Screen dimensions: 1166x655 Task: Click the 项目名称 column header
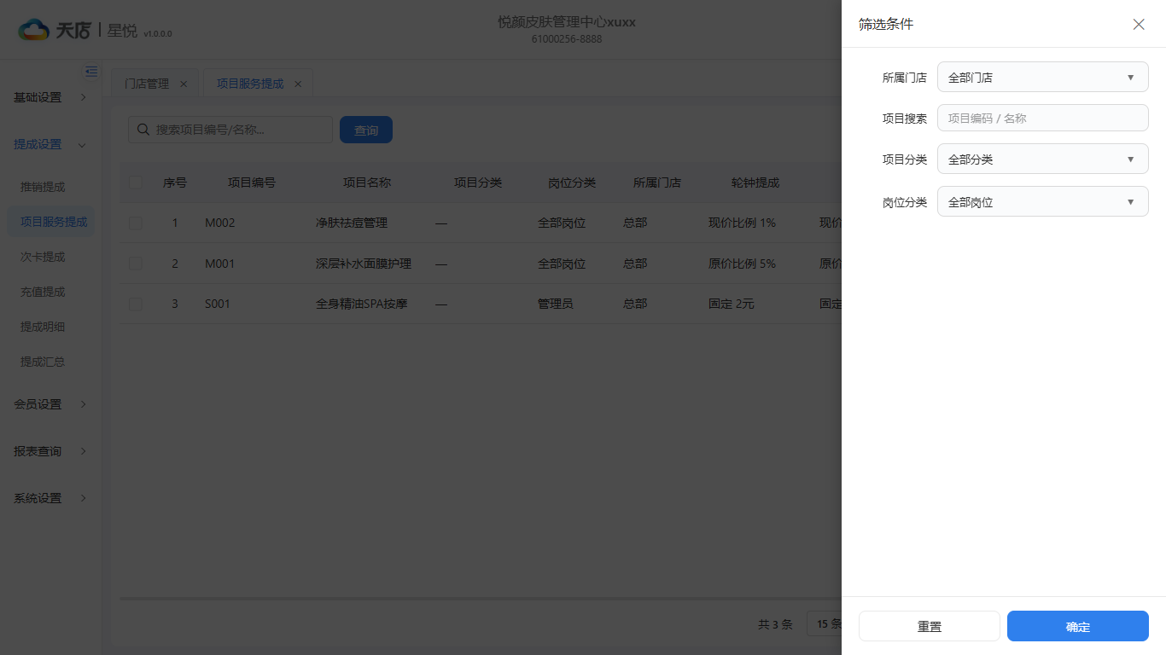pos(367,182)
